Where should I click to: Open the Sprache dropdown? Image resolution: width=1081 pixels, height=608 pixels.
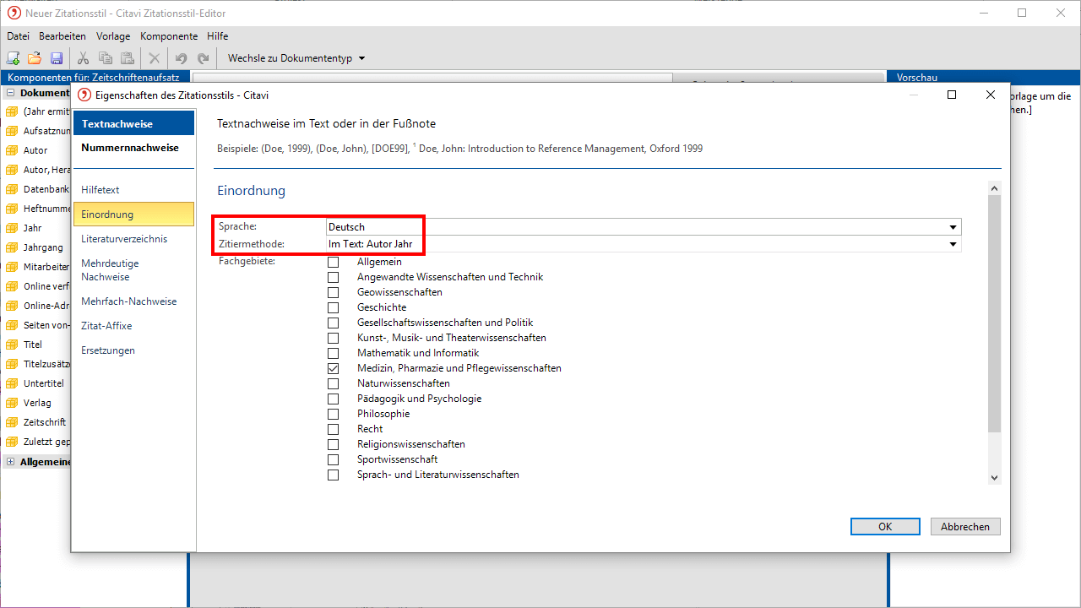(x=953, y=227)
